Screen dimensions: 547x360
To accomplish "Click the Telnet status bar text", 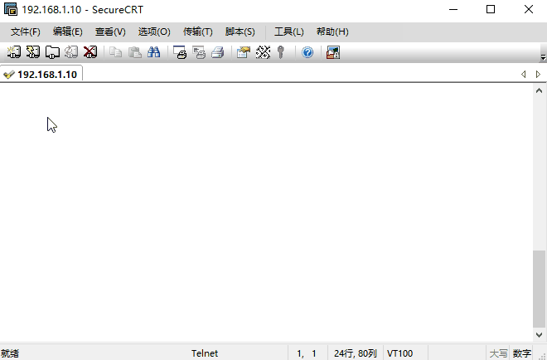I will (205, 353).
